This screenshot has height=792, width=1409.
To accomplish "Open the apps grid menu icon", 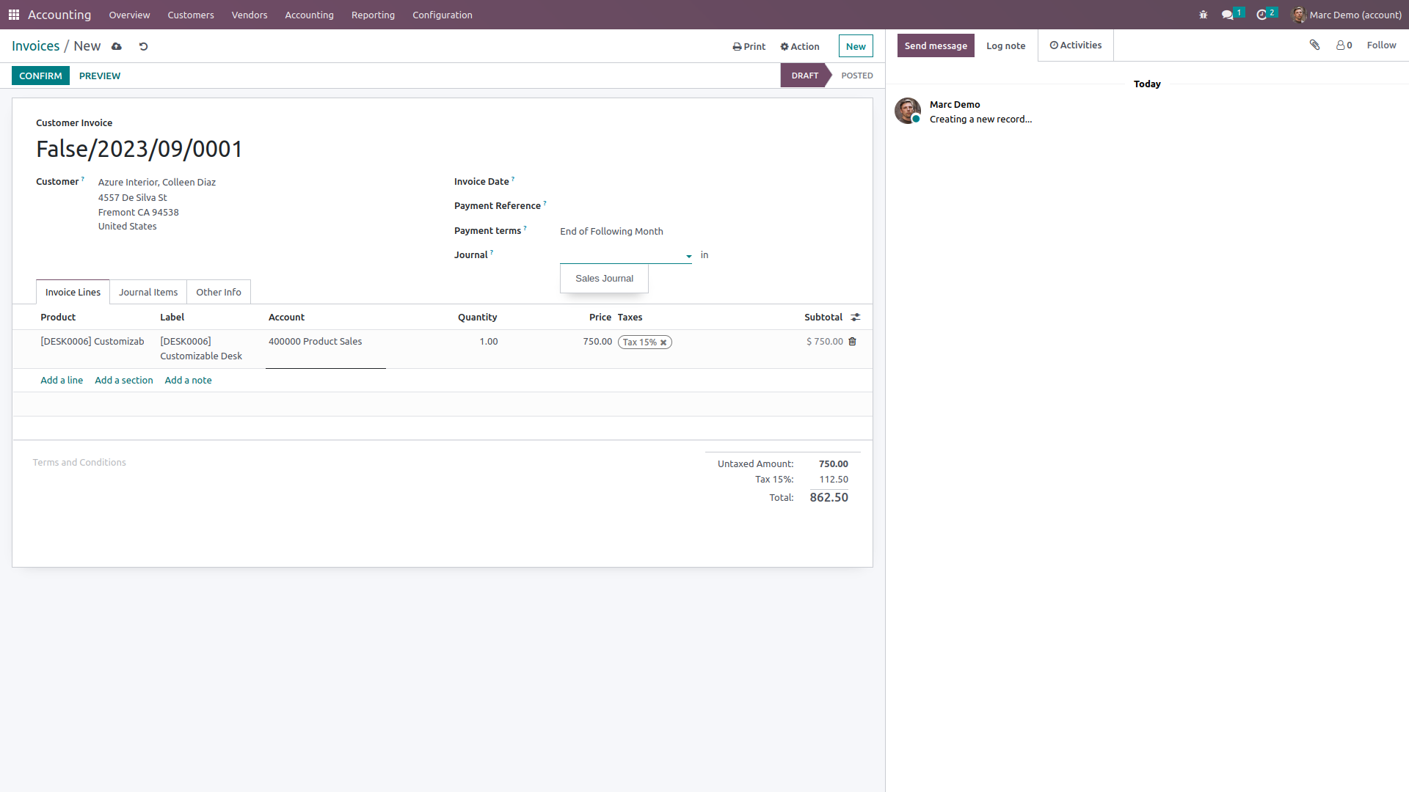I will coord(14,15).
